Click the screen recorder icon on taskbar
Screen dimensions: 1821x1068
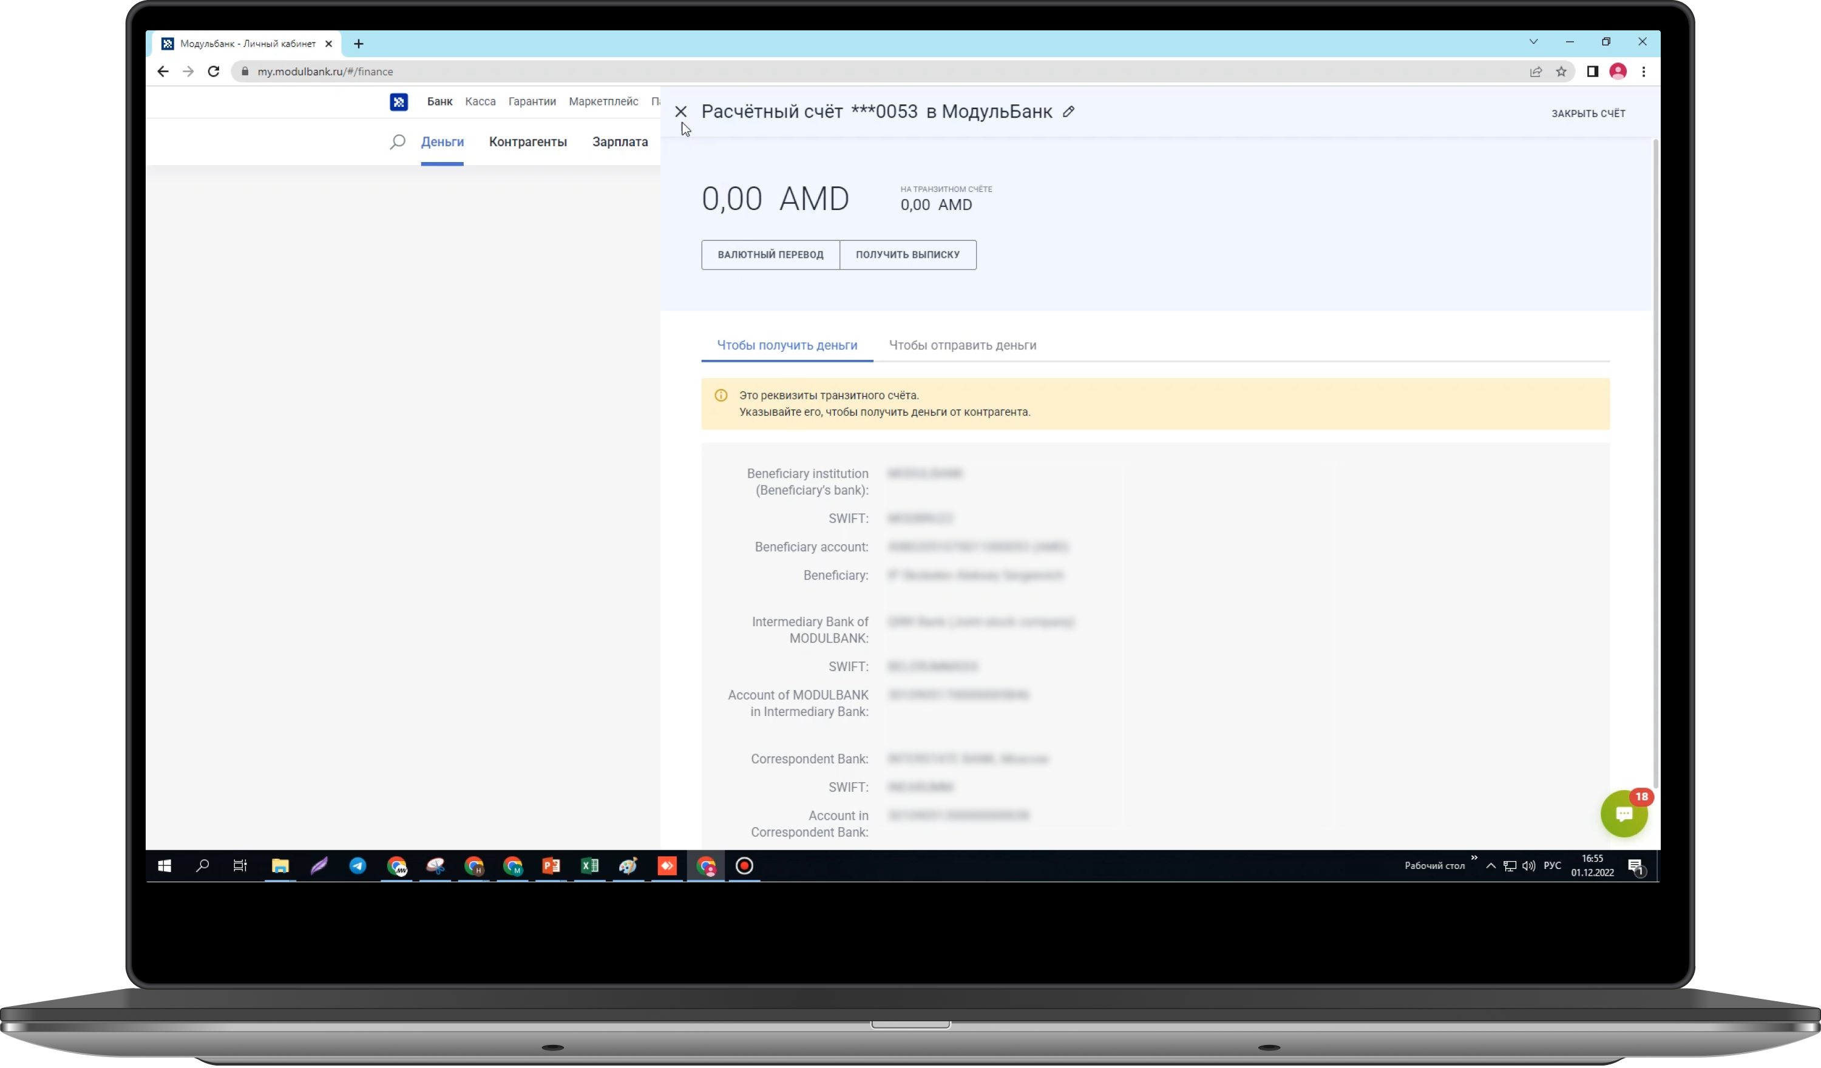(744, 867)
